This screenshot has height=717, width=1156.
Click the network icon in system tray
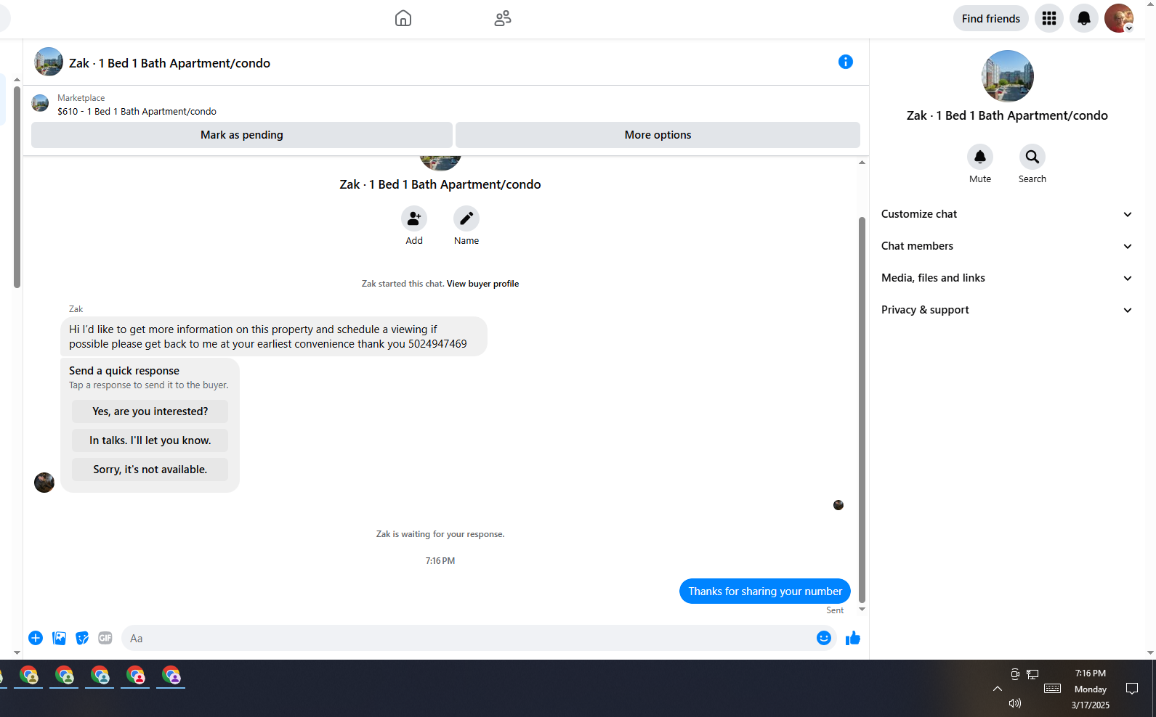tap(1032, 674)
